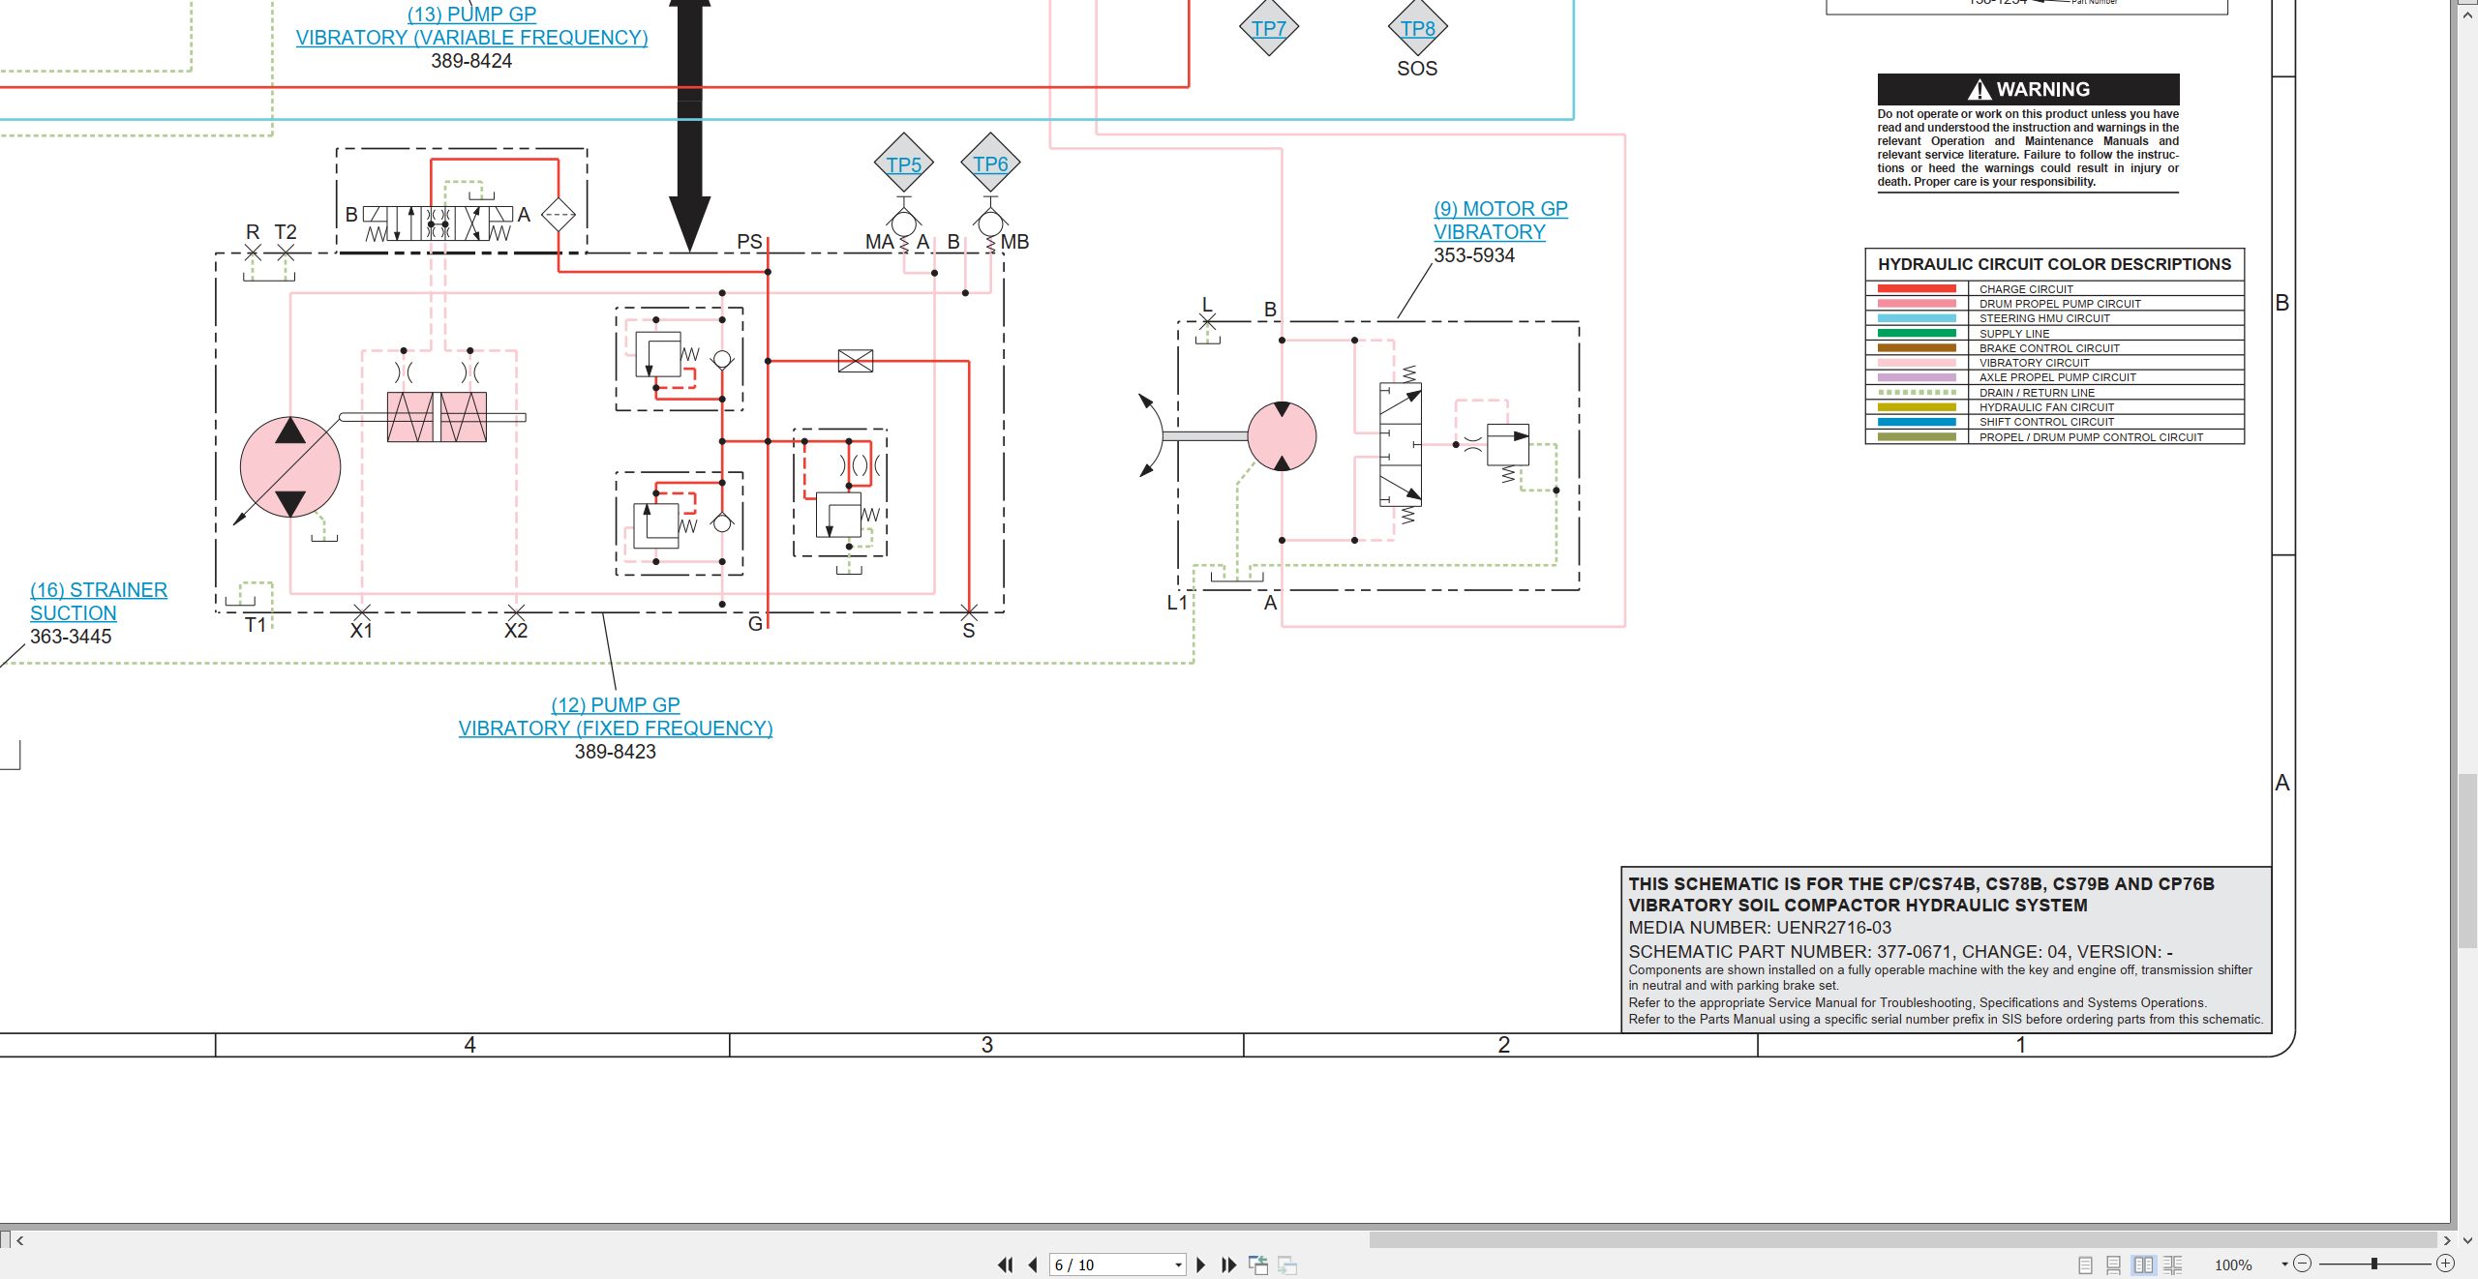Viewport: 2478px width, 1279px height.
Task: Click the scroll right arrow
Action: (x=2447, y=1240)
